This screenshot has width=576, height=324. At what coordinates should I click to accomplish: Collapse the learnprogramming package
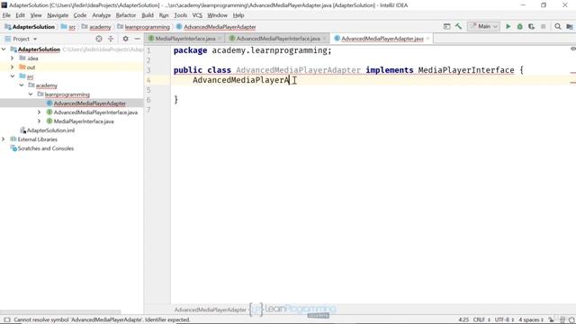(31, 94)
